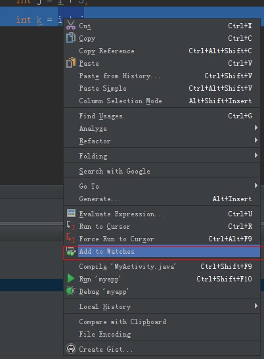Select Force Run to Cursor entry

point(162,239)
